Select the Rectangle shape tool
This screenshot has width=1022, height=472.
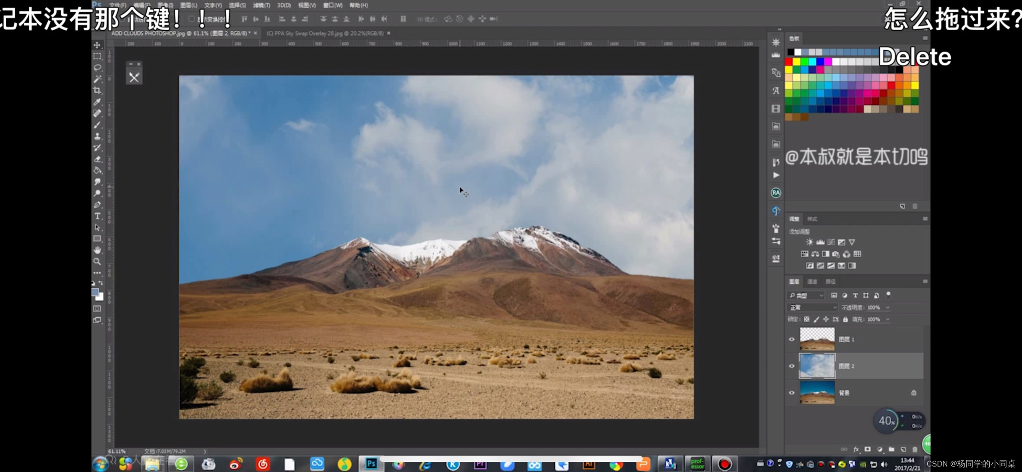(97, 239)
